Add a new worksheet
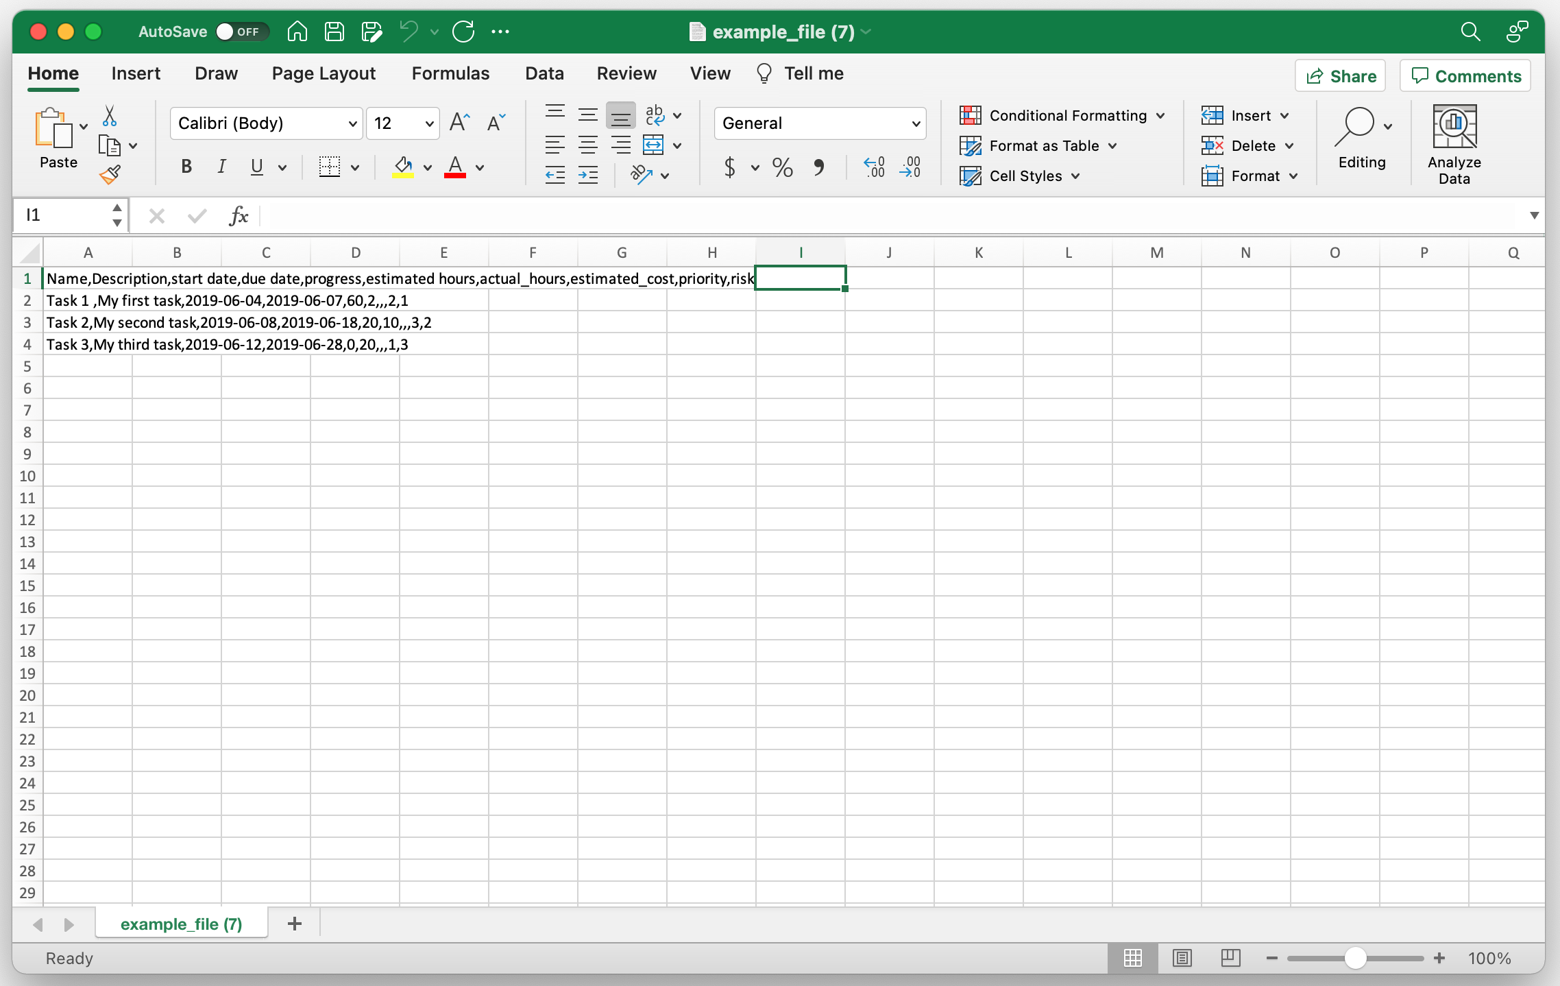Viewport: 1560px width, 986px height. click(294, 924)
